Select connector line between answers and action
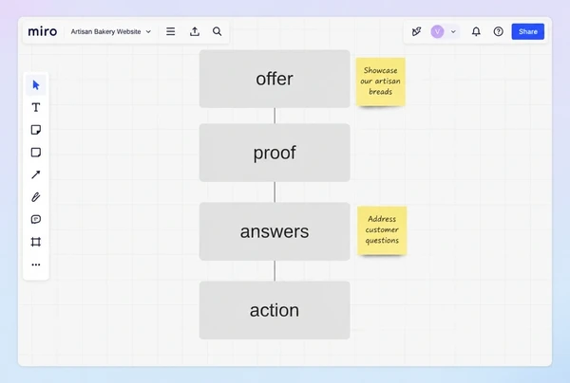This screenshot has height=383, width=570. [275, 271]
